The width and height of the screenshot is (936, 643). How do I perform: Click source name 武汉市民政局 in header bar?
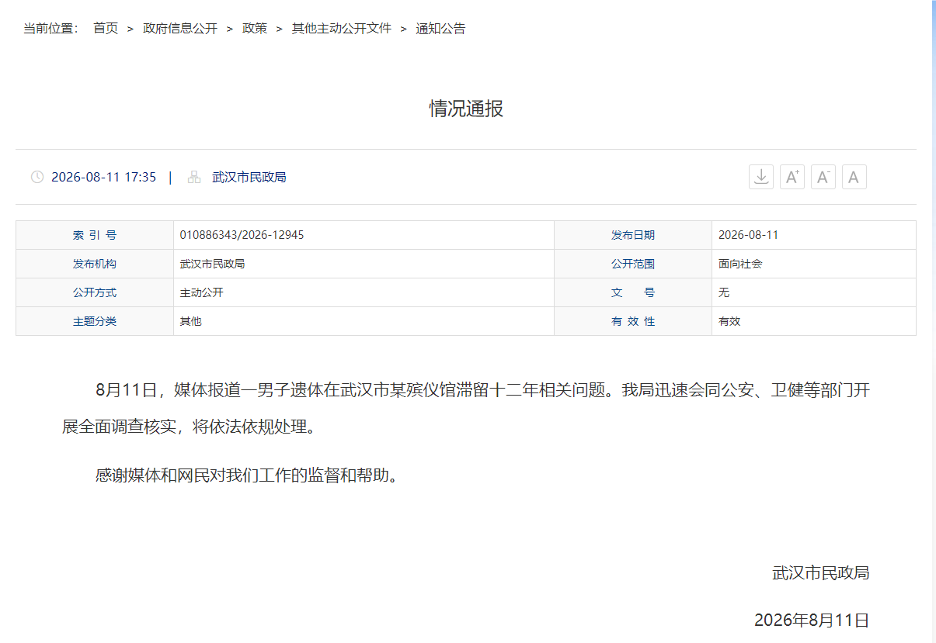tap(249, 177)
